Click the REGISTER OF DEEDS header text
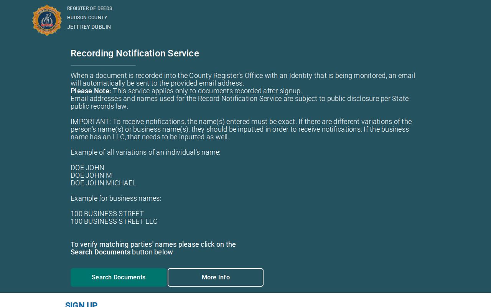 (90, 8)
